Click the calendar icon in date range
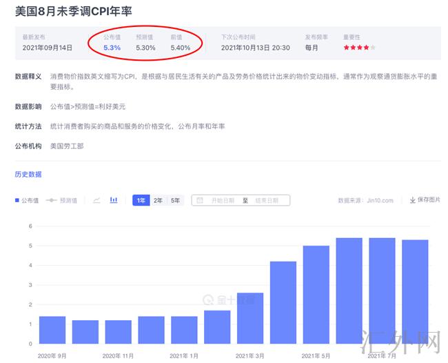Image resolution: width=448 pixels, height=363 pixels. click(200, 200)
